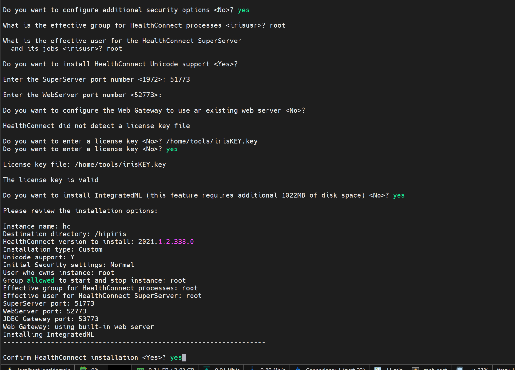The image size is (515, 370).
Task: Click 'What is the effective user' SuperServer line
Action: pyautogui.click(x=122, y=41)
